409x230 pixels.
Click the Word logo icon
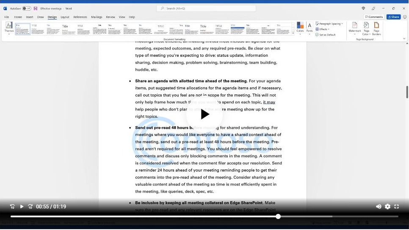(5, 8)
